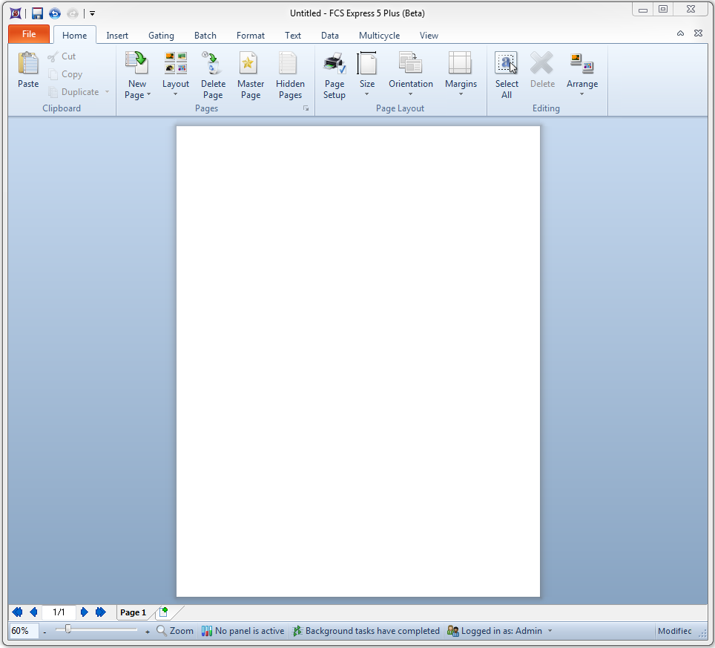The image size is (715, 648).
Task: Open the Pages group dialog launcher
Action: [x=306, y=109]
